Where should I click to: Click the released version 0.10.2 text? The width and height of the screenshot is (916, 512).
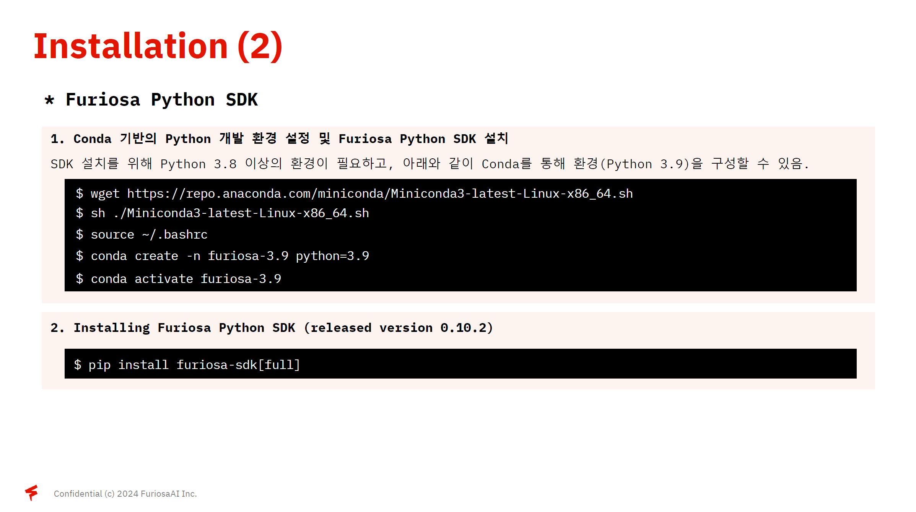pos(398,328)
